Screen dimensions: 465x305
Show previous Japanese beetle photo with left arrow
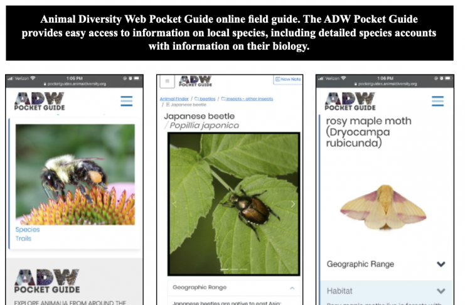pyautogui.click(x=174, y=204)
